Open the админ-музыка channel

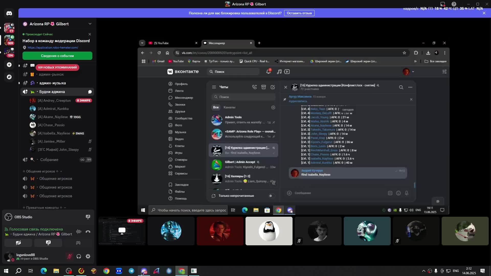coord(52,83)
